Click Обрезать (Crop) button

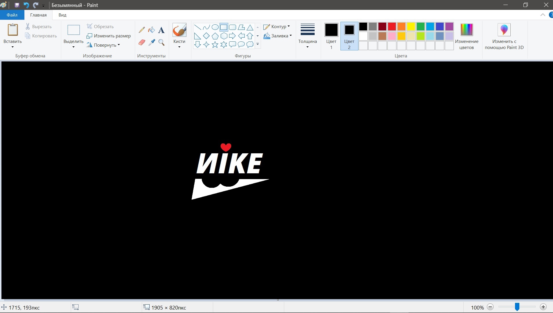(100, 26)
